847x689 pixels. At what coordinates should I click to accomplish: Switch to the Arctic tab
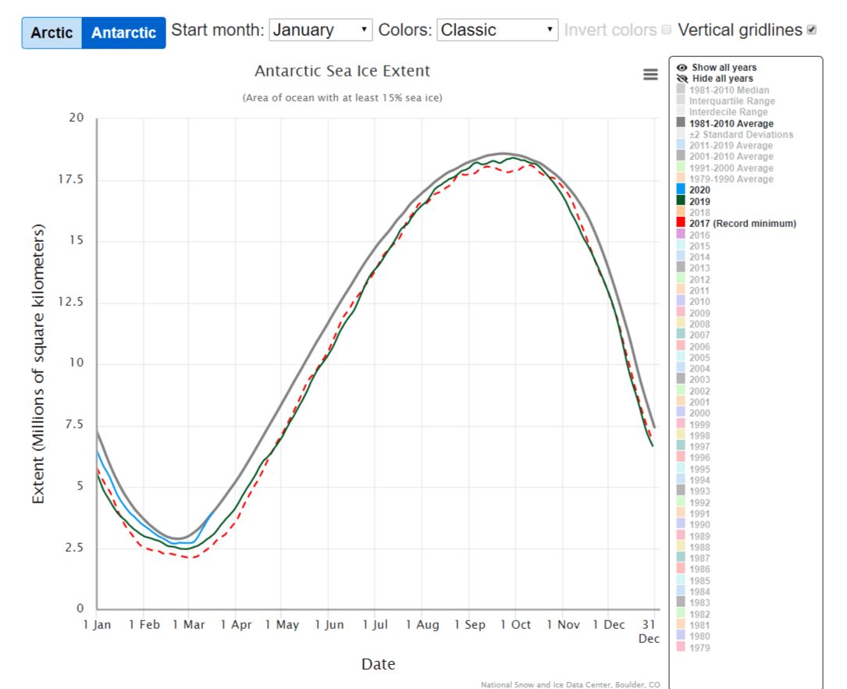52,33
